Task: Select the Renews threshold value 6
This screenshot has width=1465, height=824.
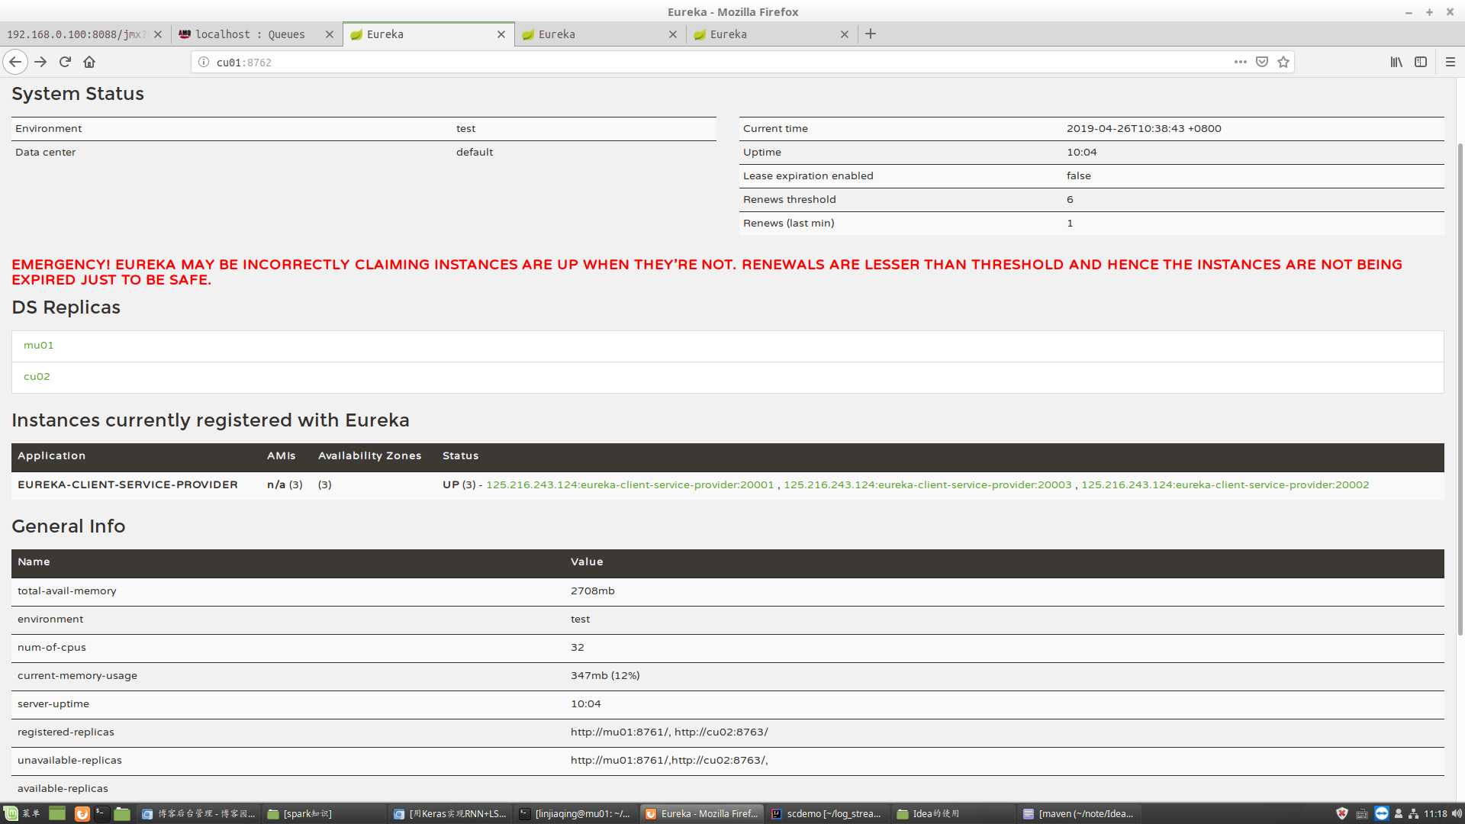Action: pos(1070,200)
